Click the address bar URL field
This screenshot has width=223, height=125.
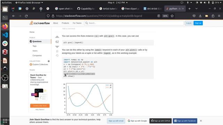tap(99, 16)
